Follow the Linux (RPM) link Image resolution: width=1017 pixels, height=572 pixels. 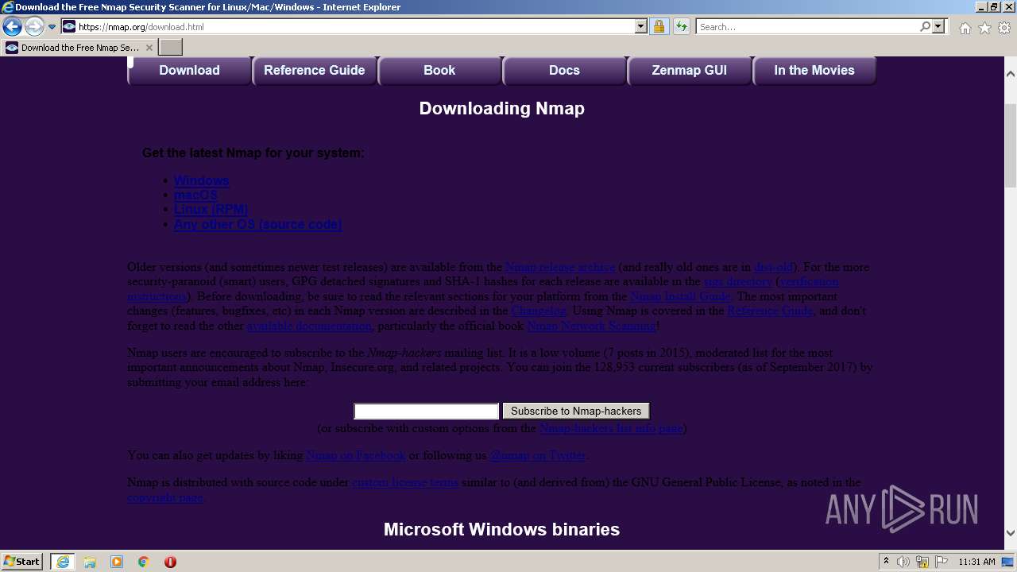coord(211,210)
